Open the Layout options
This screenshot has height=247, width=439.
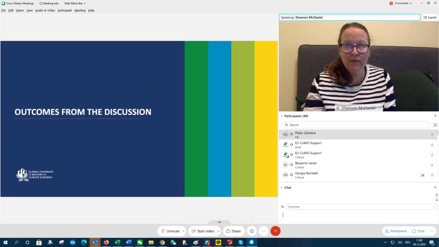coord(430,18)
